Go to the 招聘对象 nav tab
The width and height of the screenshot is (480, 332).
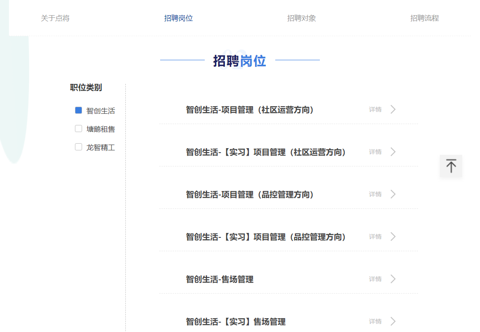302,18
